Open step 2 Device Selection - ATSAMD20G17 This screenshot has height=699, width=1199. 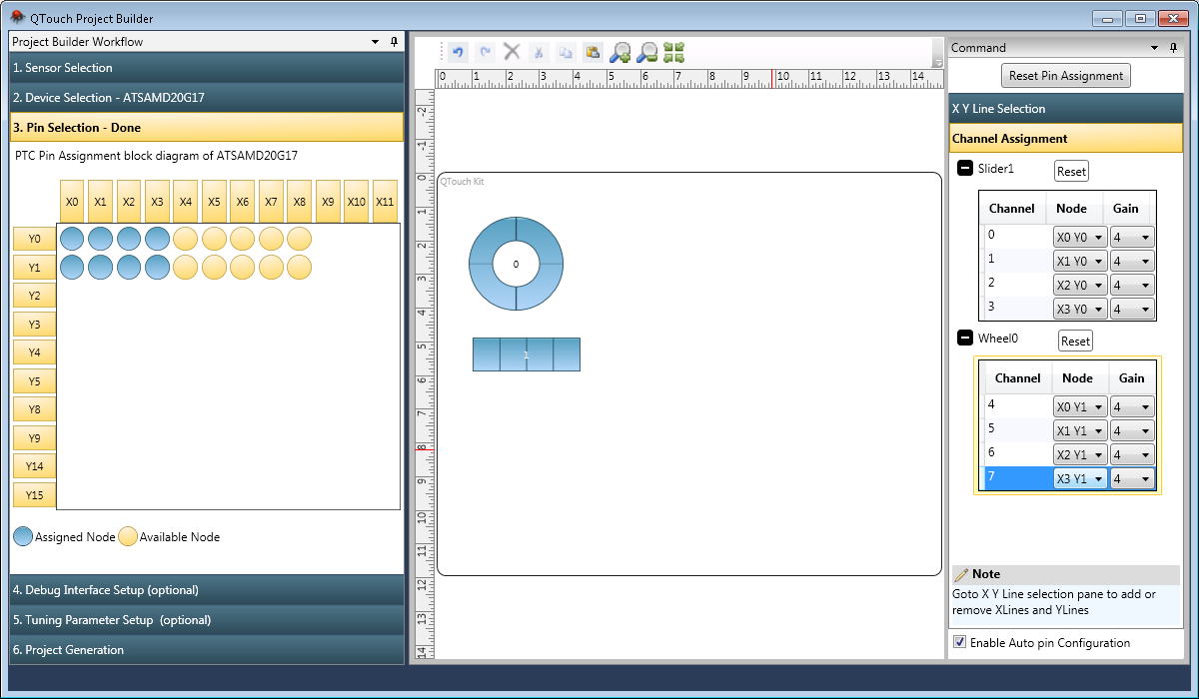[x=206, y=98]
